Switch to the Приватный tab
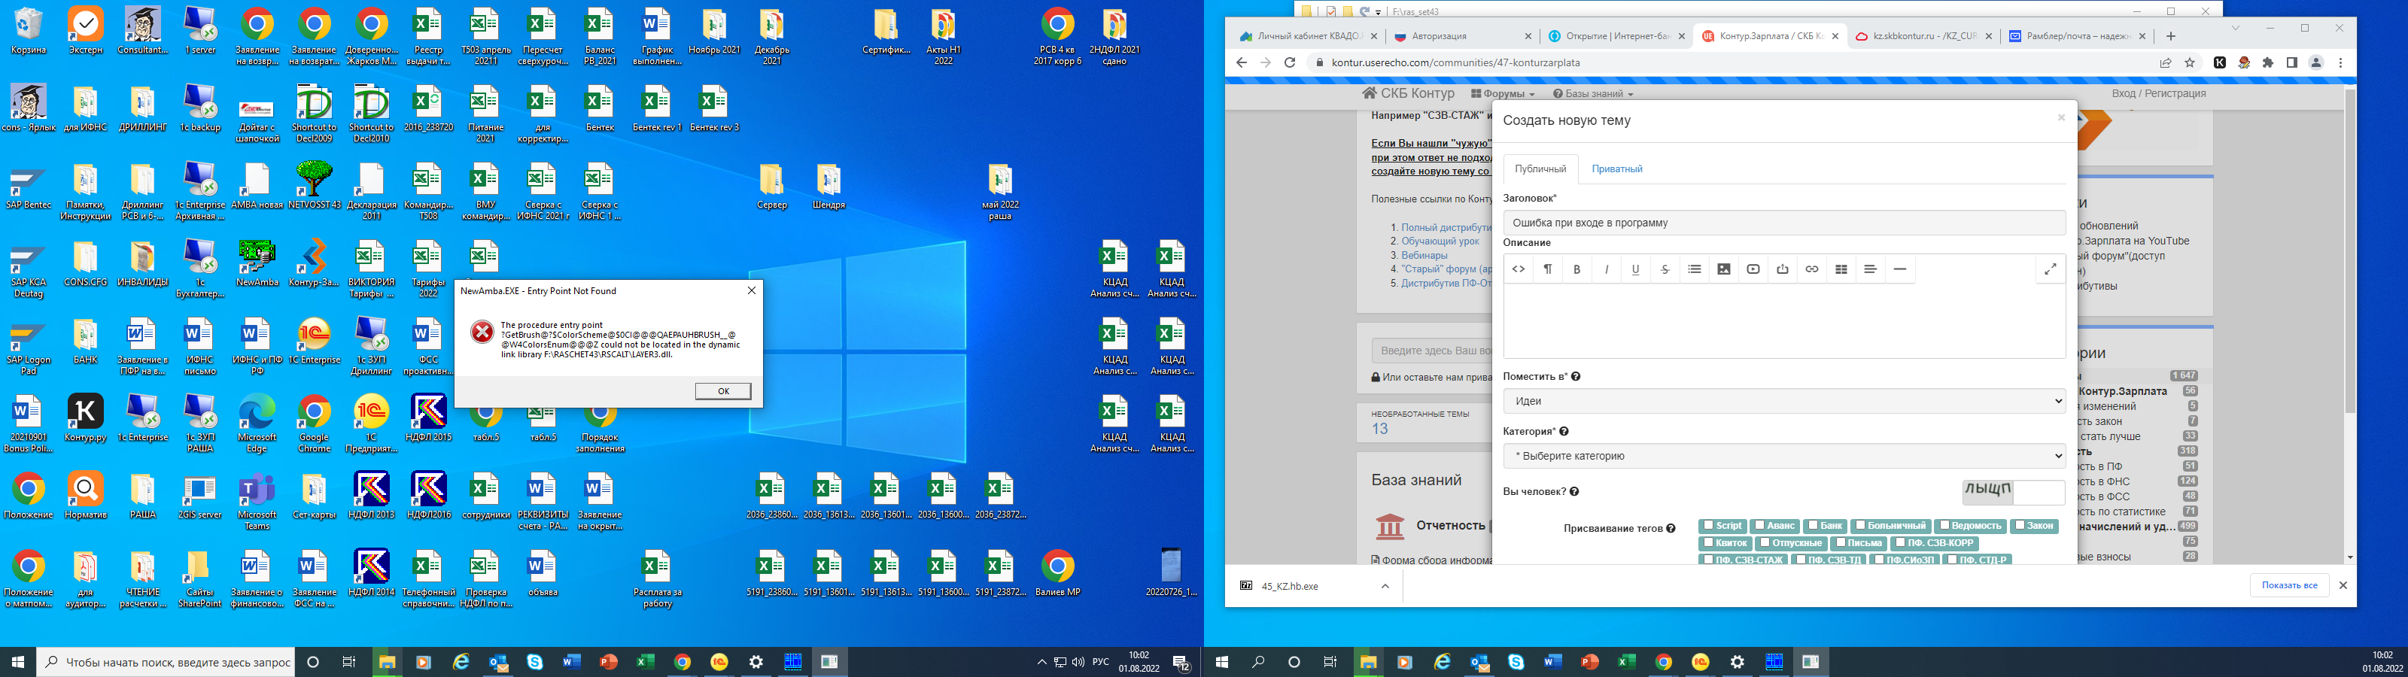Viewport: 2408px width, 677px height. click(x=1617, y=169)
